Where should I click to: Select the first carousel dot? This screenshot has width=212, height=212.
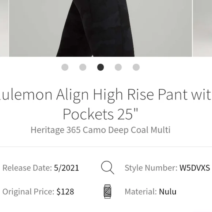coord(65,67)
